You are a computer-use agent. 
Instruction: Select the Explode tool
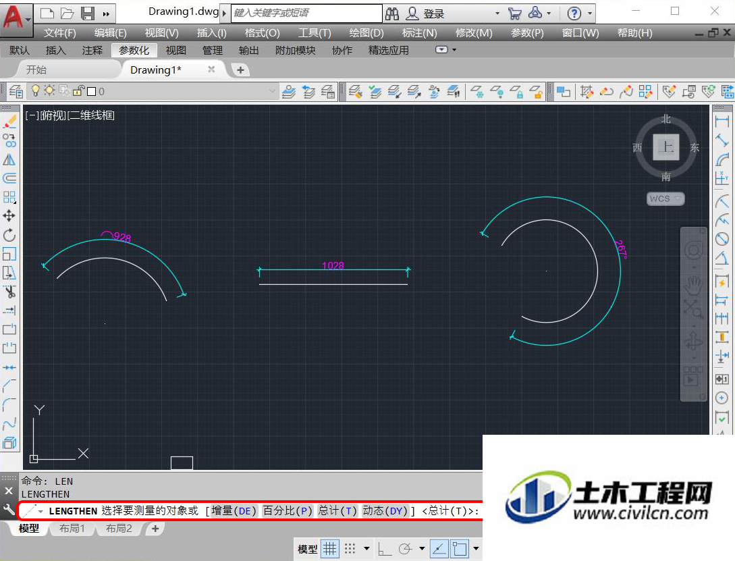click(x=9, y=442)
